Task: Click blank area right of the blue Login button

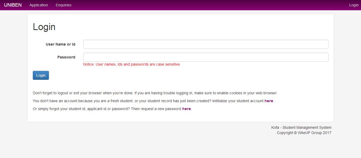Action: click(159, 75)
